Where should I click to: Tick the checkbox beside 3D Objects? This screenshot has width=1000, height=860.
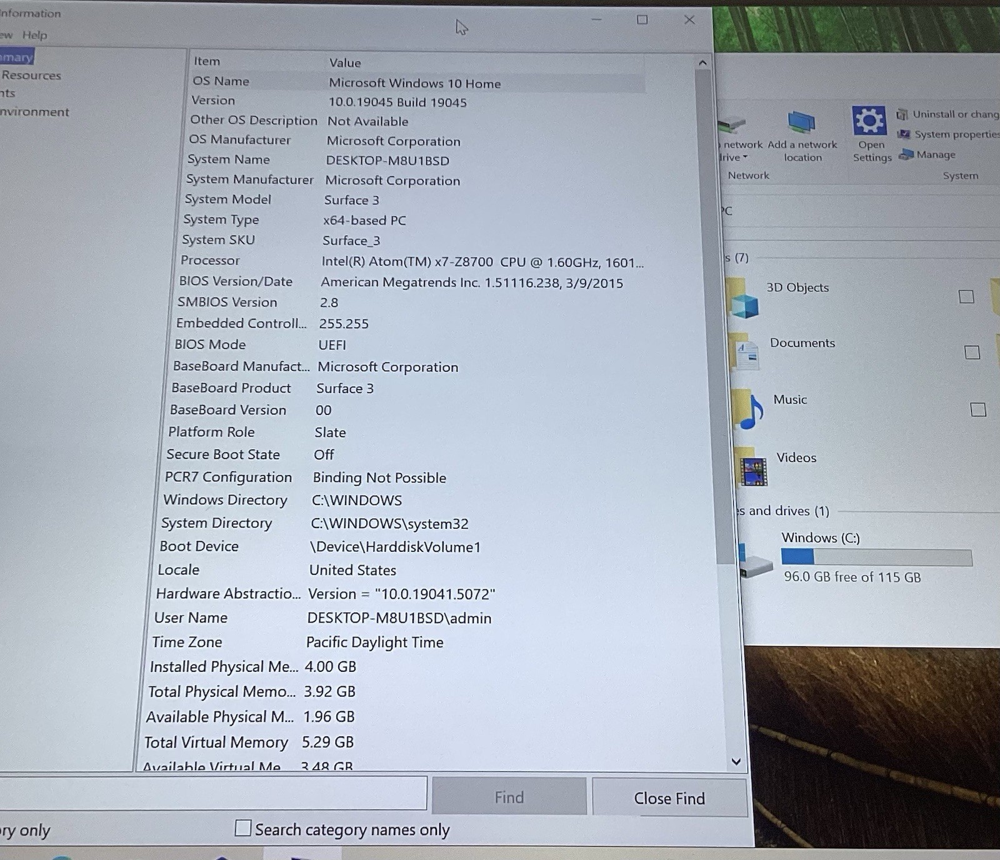(x=966, y=297)
